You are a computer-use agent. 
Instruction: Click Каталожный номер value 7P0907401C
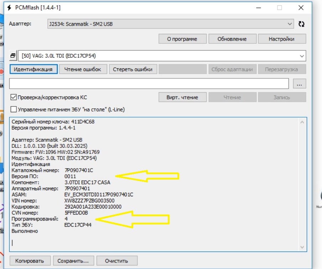point(79,170)
